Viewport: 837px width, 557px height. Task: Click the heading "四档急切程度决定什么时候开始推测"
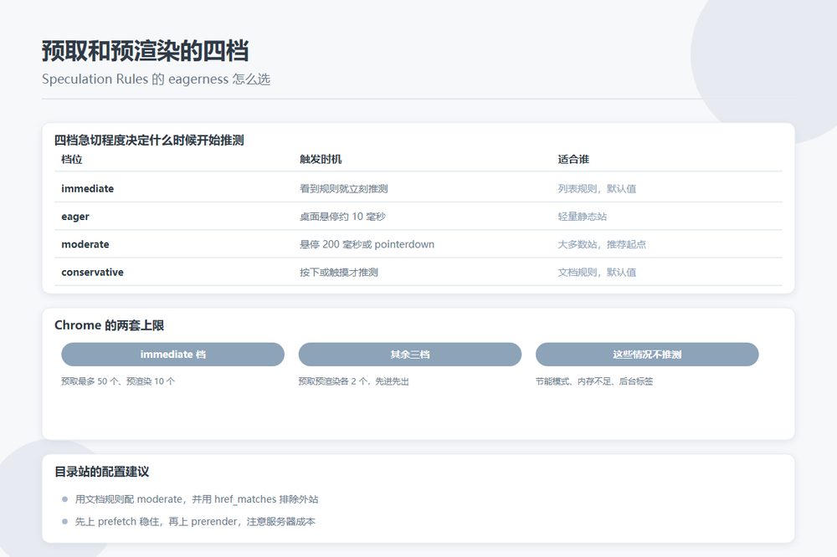(149, 141)
